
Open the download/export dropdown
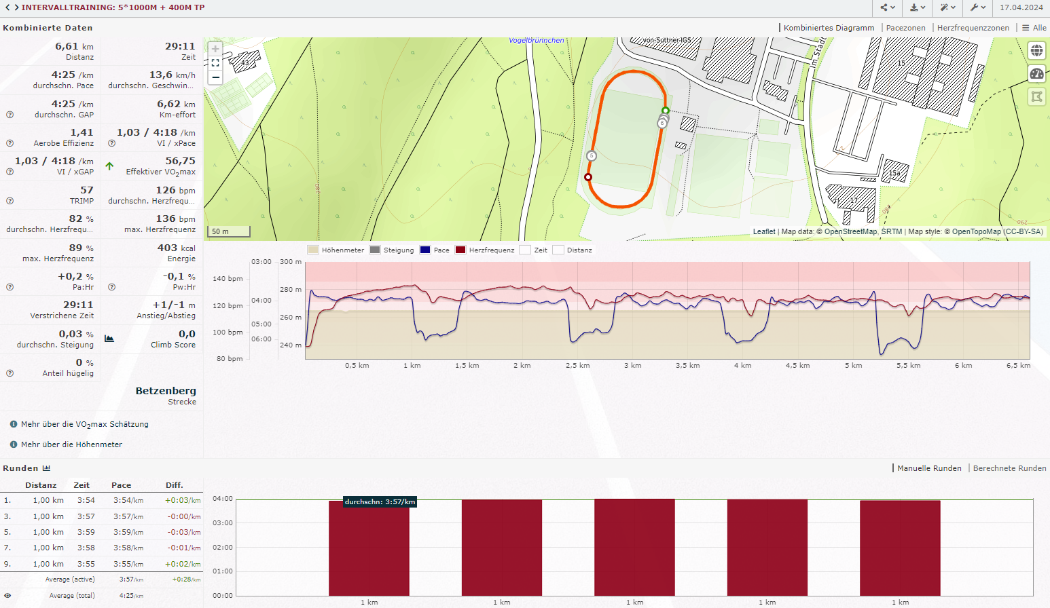coord(918,7)
